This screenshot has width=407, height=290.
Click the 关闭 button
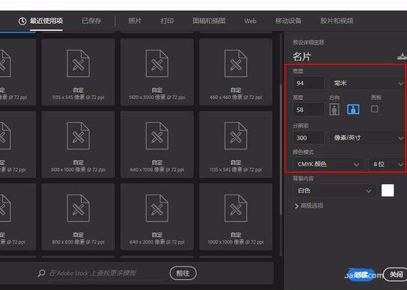pyautogui.click(x=396, y=275)
